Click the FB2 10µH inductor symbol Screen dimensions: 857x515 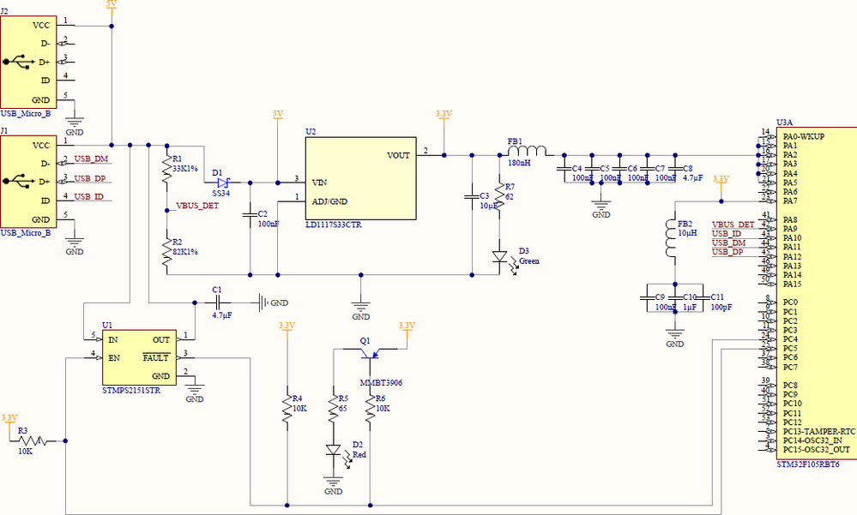point(671,237)
